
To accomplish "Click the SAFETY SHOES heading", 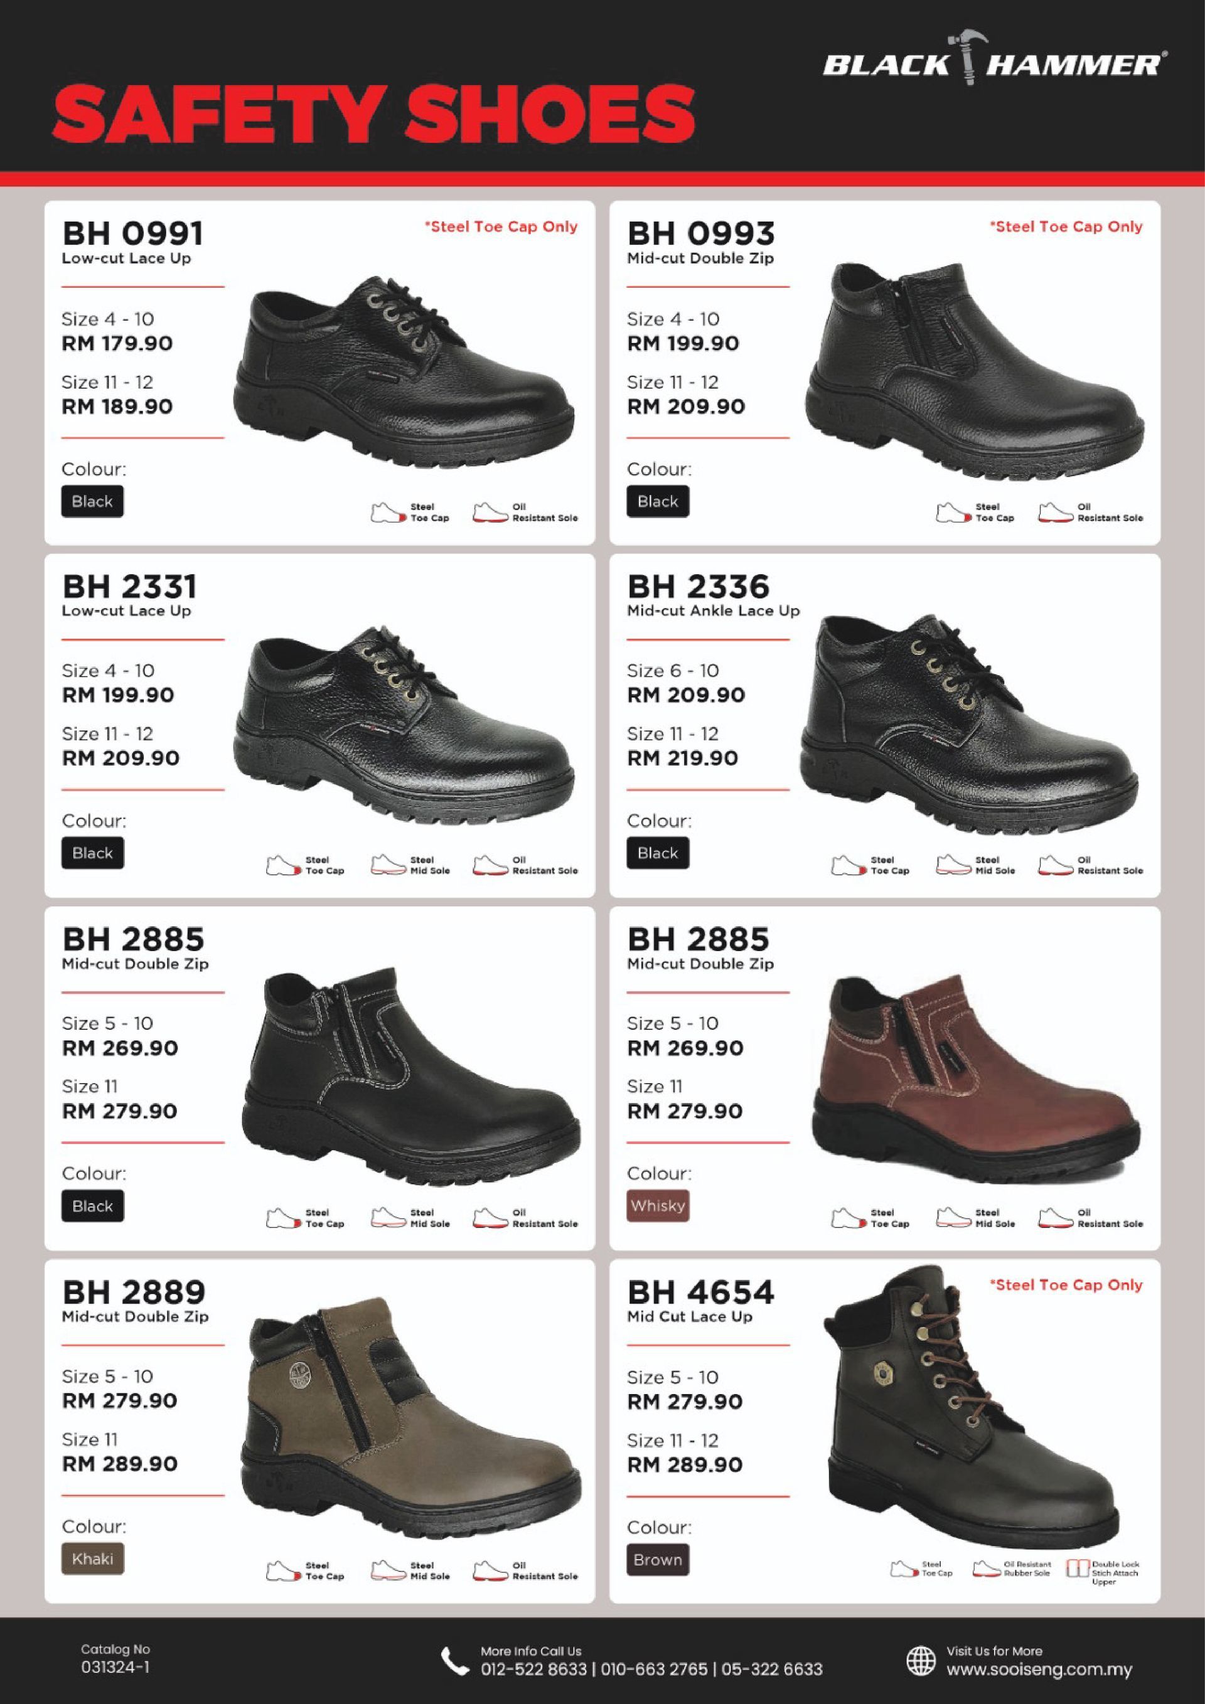I will 373,113.
